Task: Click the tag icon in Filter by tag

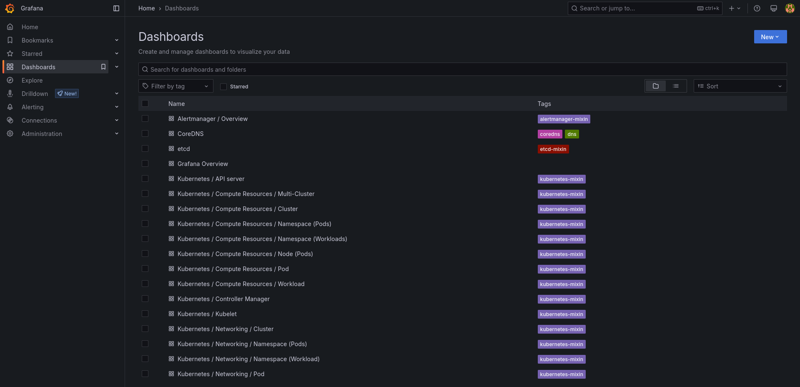Action: point(145,86)
